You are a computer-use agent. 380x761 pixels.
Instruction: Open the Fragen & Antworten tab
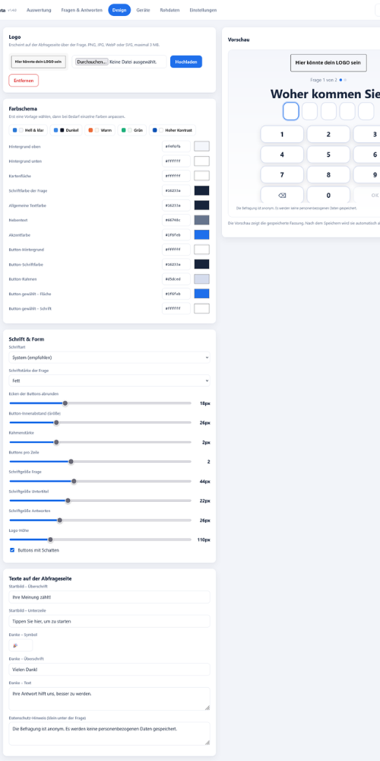pyautogui.click(x=81, y=10)
